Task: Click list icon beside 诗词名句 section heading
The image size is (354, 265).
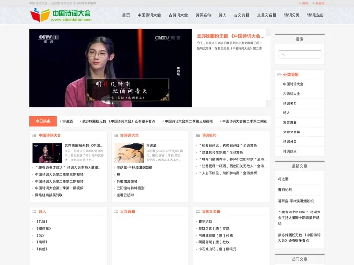Action: [198, 135]
